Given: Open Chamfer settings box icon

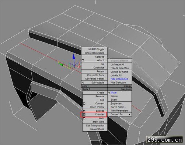Looking at the screenshot, I should 84,115.
